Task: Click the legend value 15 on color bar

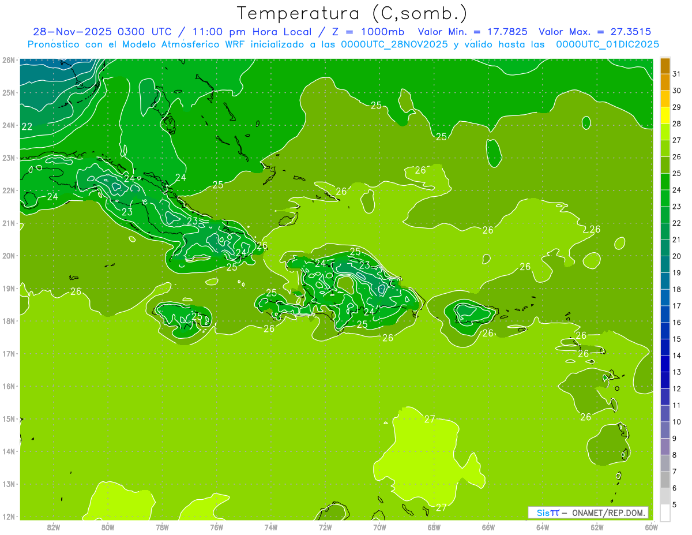Action: (677, 339)
